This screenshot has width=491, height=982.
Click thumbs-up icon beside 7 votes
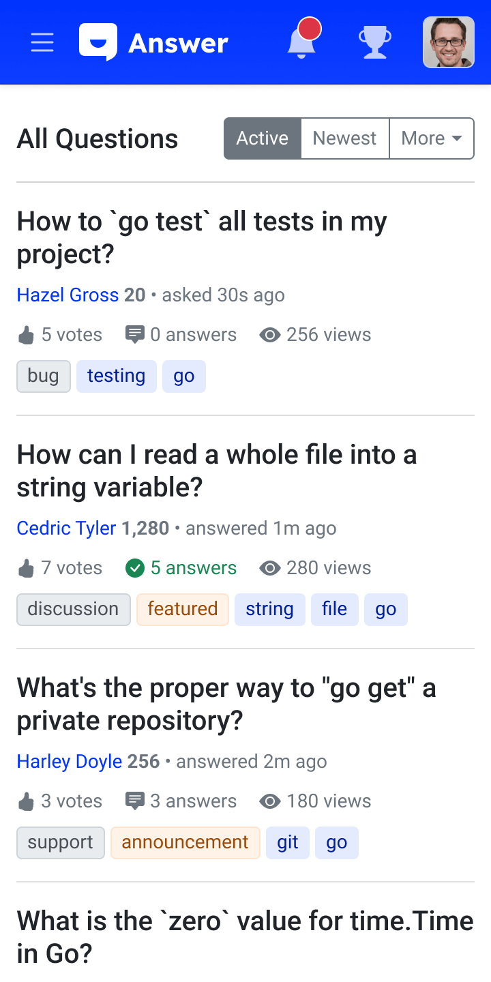click(x=26, y=568)
